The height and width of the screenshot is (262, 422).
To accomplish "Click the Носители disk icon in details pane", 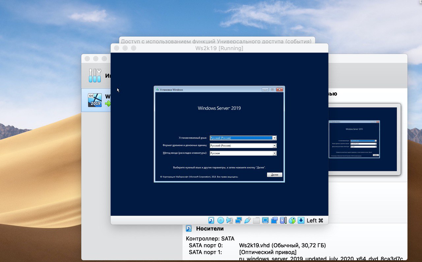I will click(x=189, y=228).
